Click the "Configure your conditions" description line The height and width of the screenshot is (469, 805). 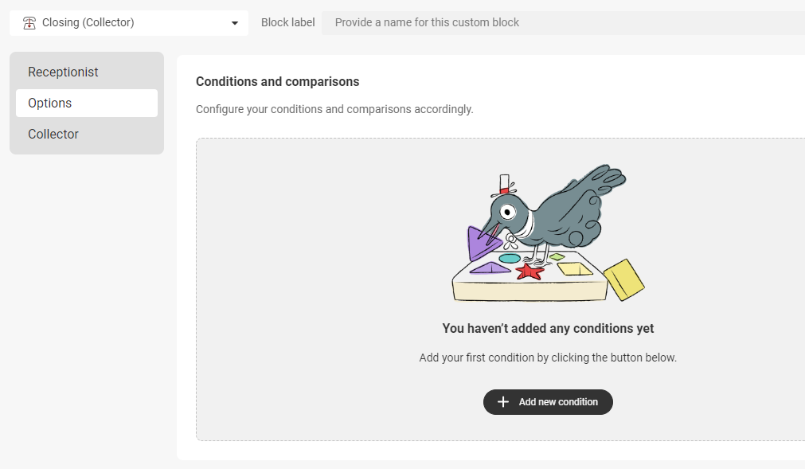coord(334,109)
